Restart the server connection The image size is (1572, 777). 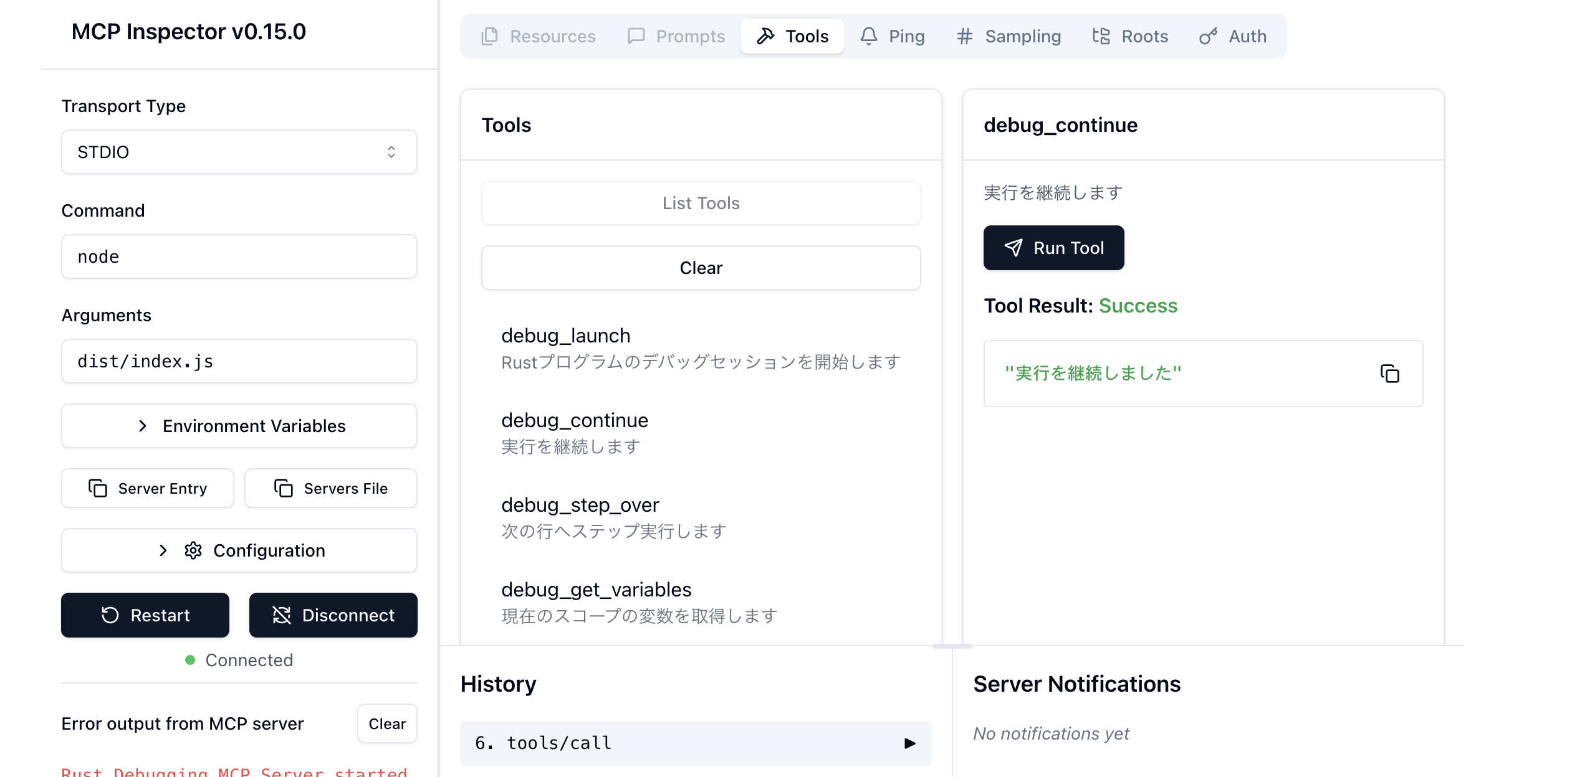(145, 615)
